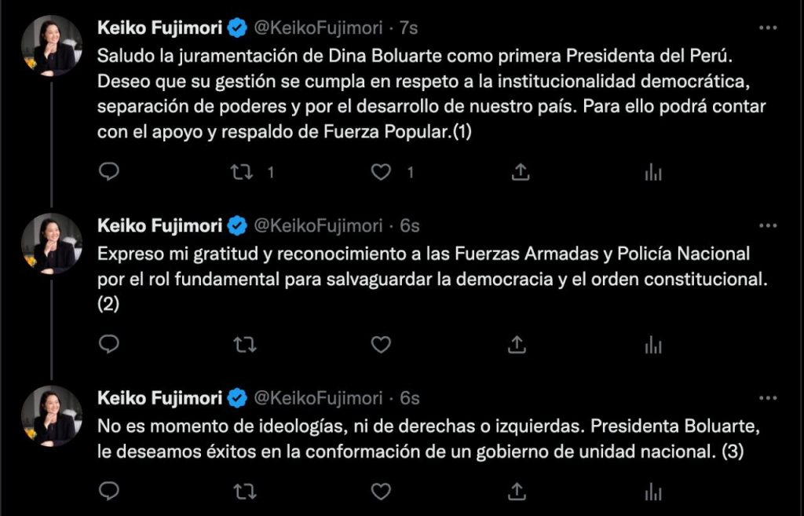The image size is (804, 516).
Task: Like the second tweet about Fuerzas Armadas
Action: tap(381, 344)
